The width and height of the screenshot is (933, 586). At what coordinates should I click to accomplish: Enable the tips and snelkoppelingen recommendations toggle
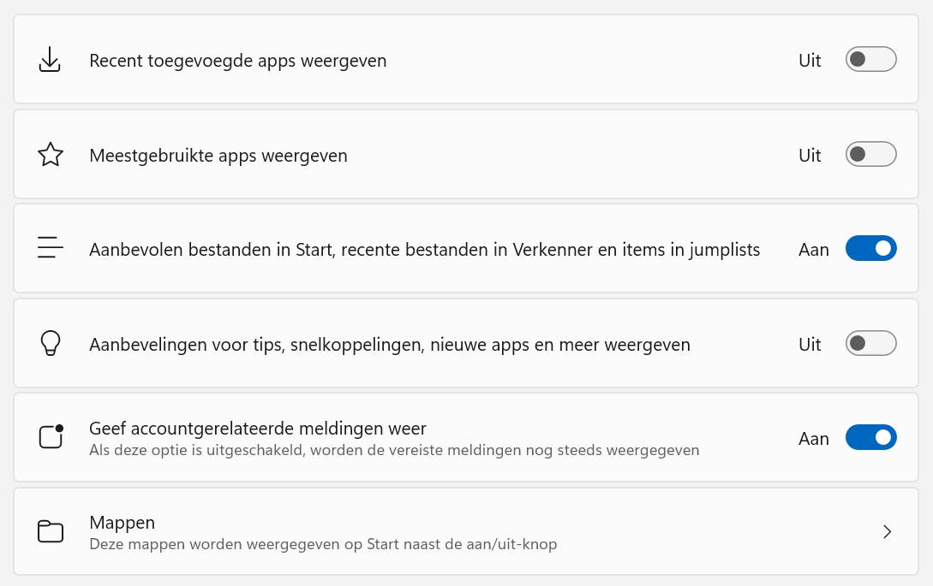[870, 344]
